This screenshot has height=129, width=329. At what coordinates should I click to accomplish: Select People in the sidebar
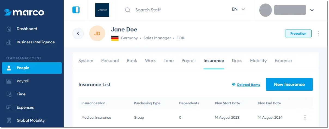pyautogui.click(x=32, y=68)
